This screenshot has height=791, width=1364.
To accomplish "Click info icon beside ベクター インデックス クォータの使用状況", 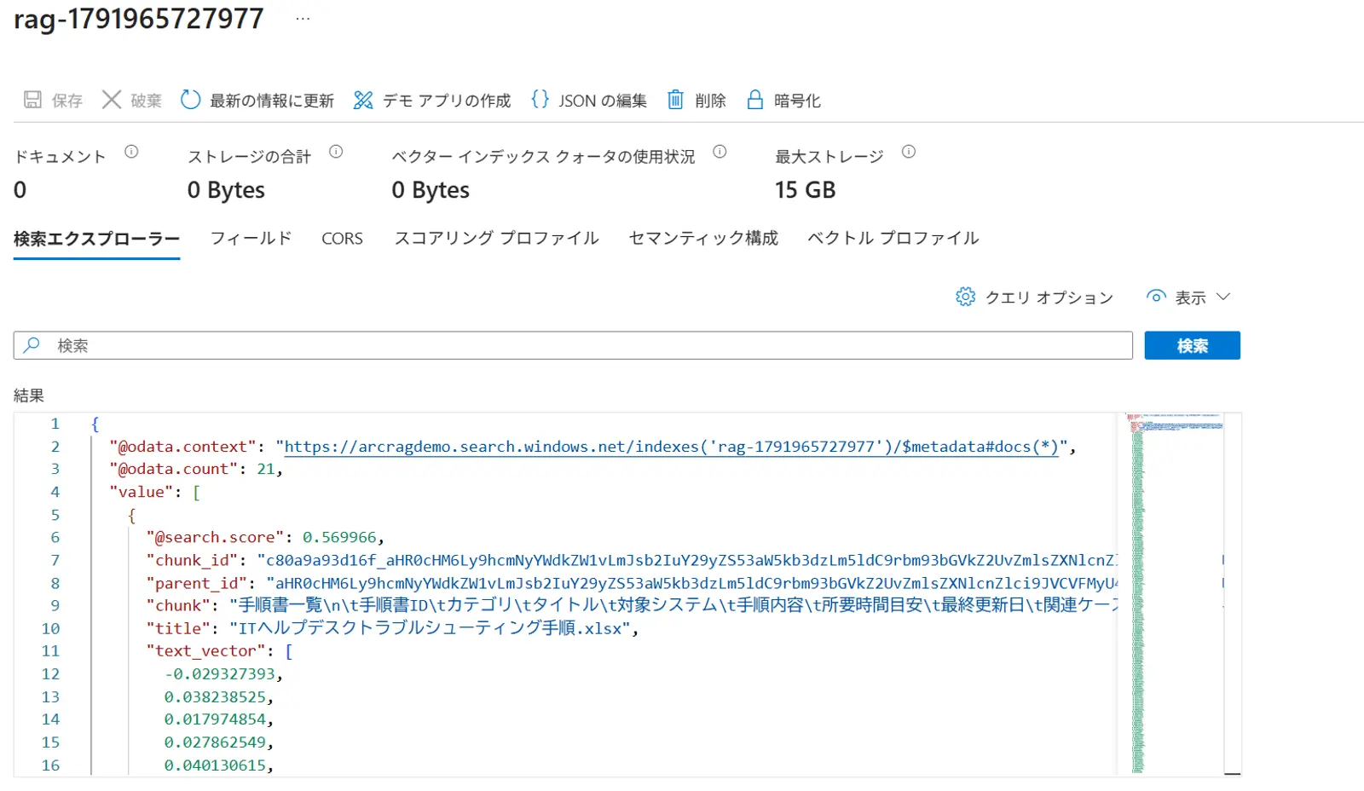I will (x=720, y=152).
